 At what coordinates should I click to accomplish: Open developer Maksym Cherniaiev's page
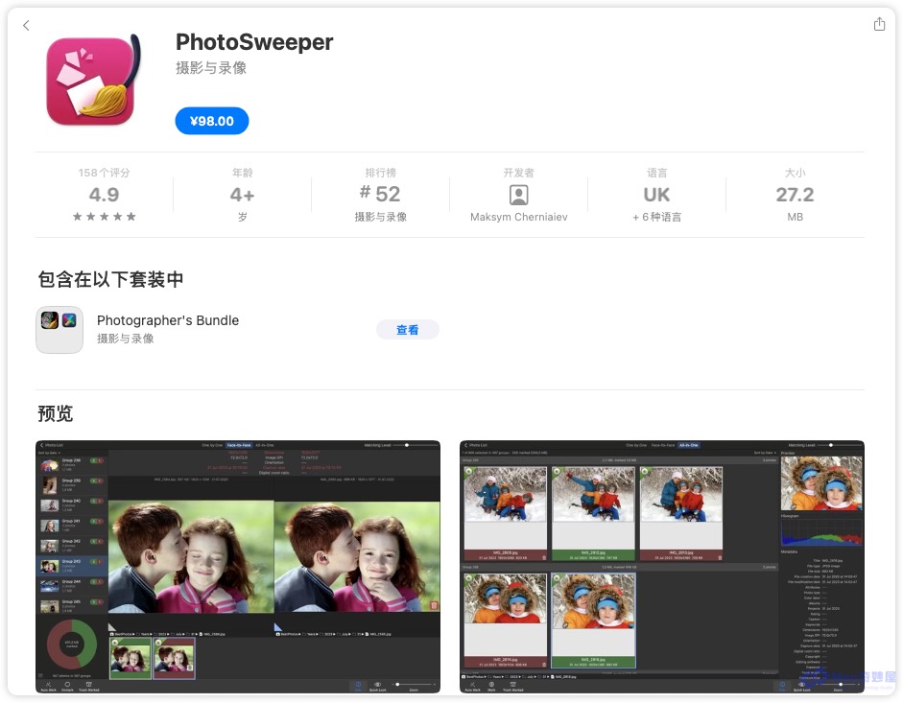tap(518, 217)
